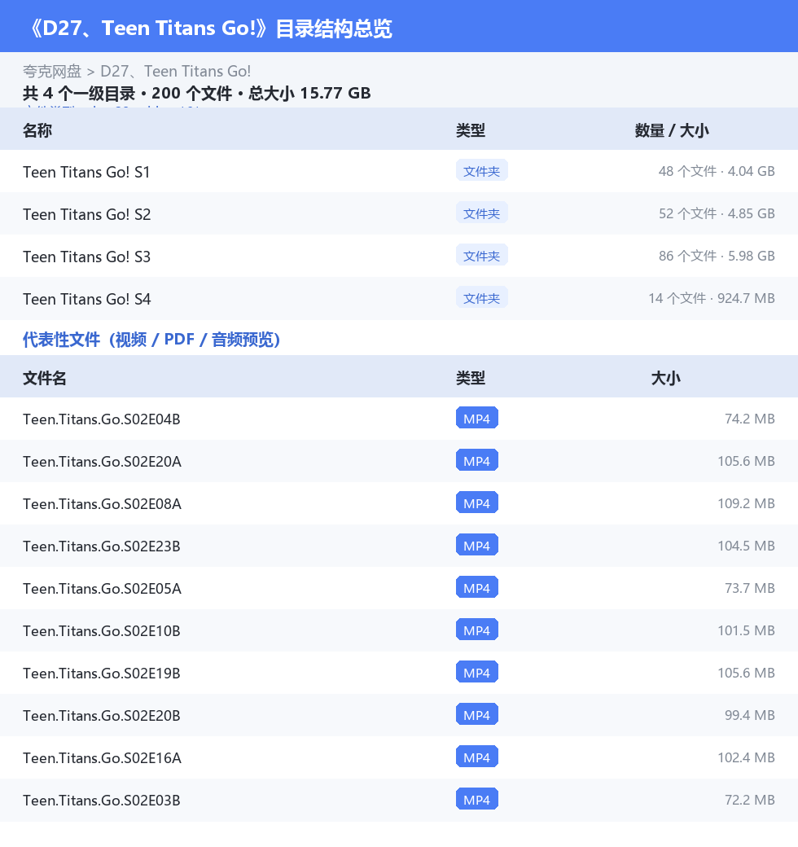Select the 52 个文件 · 4.85 GB value
Screen dimensions: 798x847
(717, 213)
